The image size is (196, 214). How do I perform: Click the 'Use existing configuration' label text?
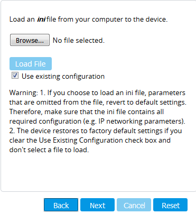point(63,76)
